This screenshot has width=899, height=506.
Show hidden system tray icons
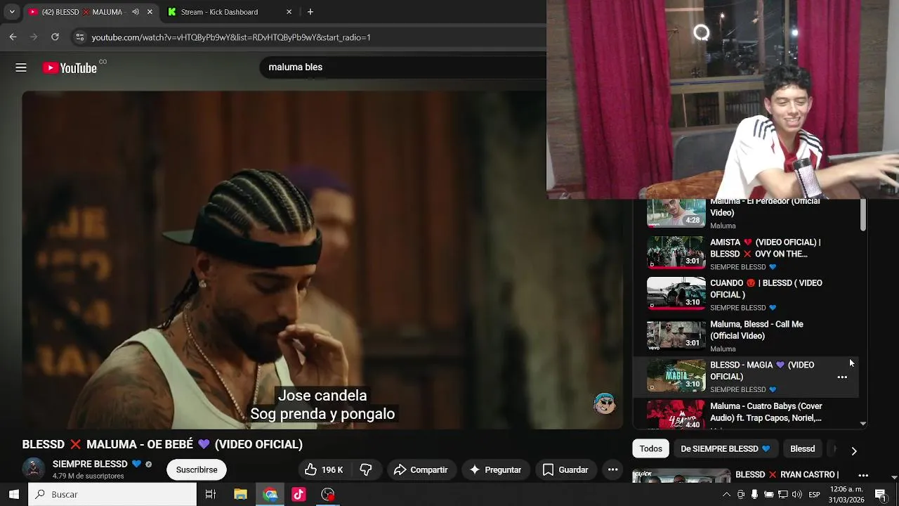(726, 495)
